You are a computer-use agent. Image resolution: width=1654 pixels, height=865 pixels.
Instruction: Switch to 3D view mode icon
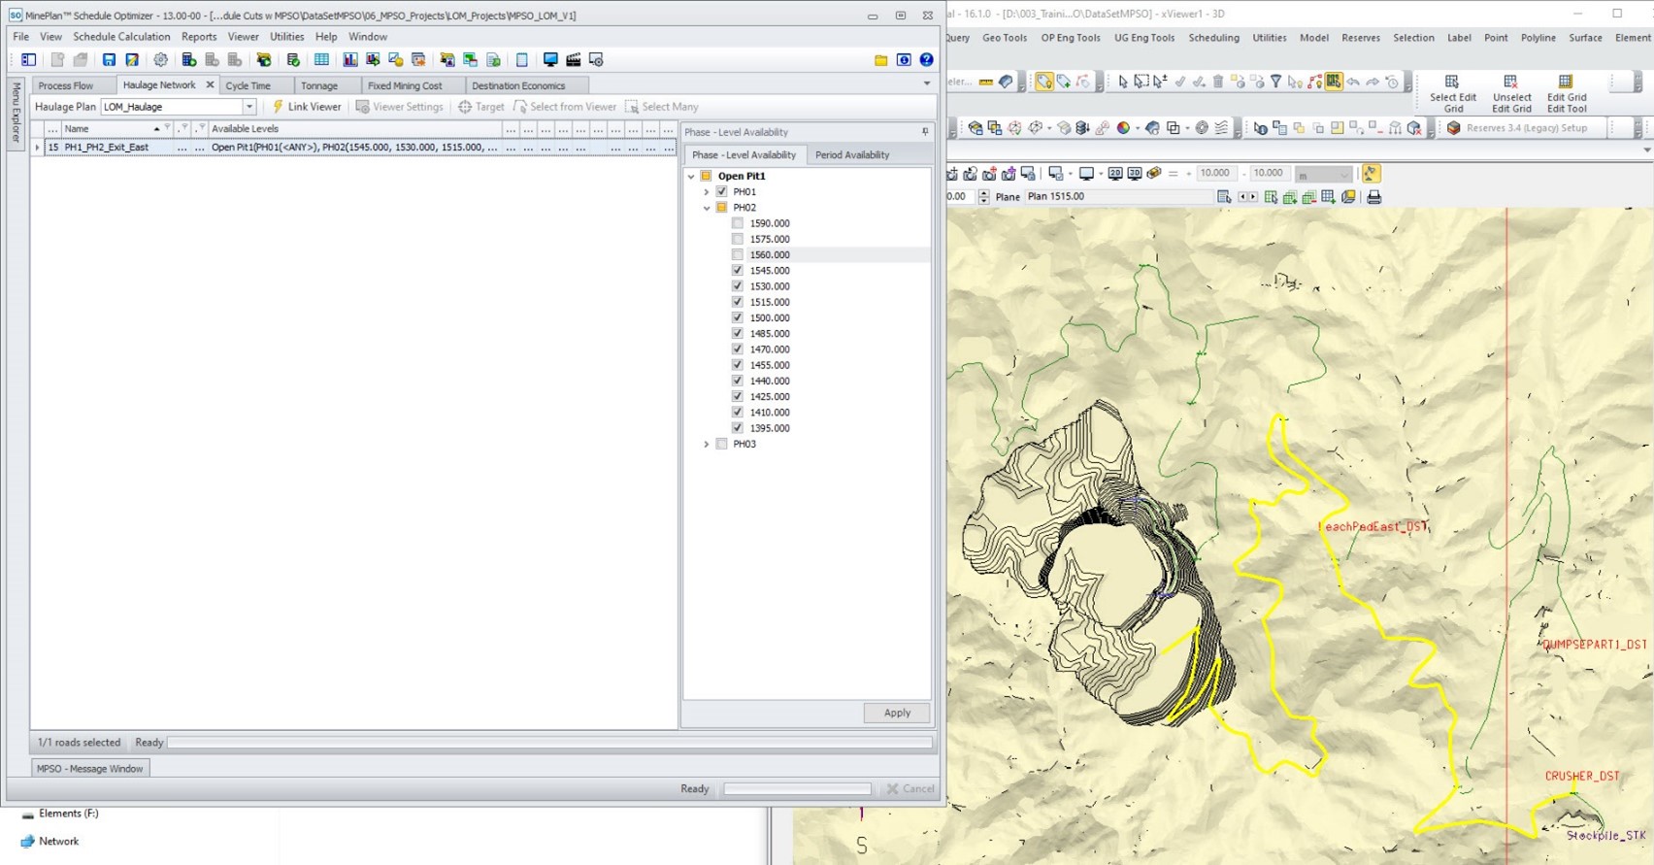pos(1135,174)
